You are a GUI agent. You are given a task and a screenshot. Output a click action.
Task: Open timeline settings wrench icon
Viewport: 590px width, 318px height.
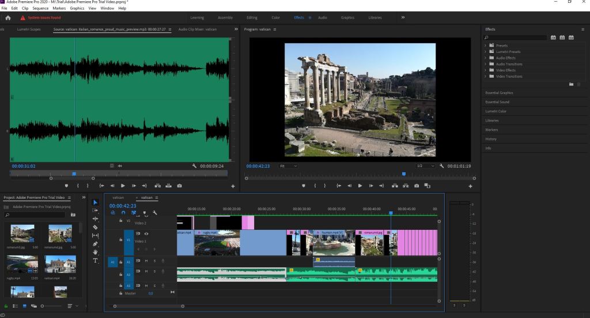154,213
